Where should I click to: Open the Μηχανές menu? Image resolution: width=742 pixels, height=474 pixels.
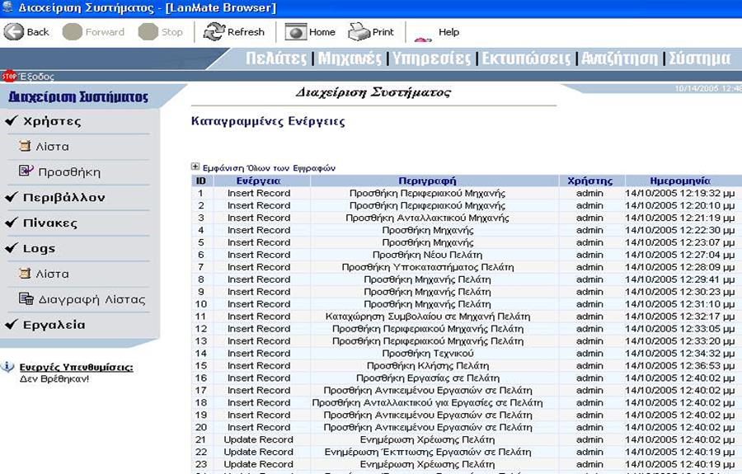pyautogui.click(x=350, y=59)
